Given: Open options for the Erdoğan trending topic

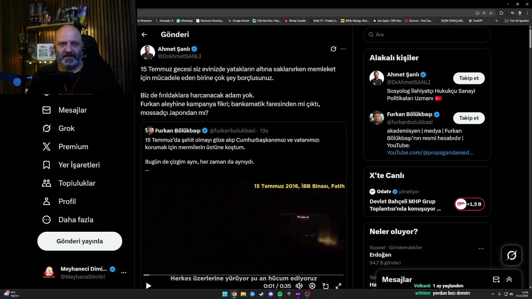Looking at the screenshot, I should 481,249.
